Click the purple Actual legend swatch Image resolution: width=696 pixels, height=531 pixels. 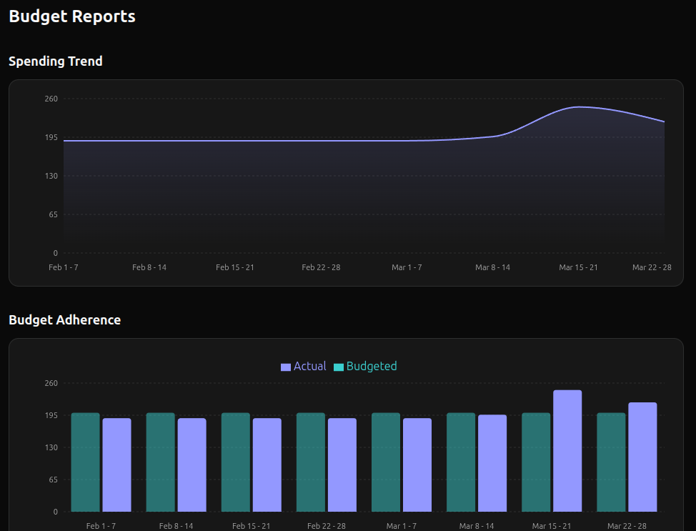(x=286, y=366)
